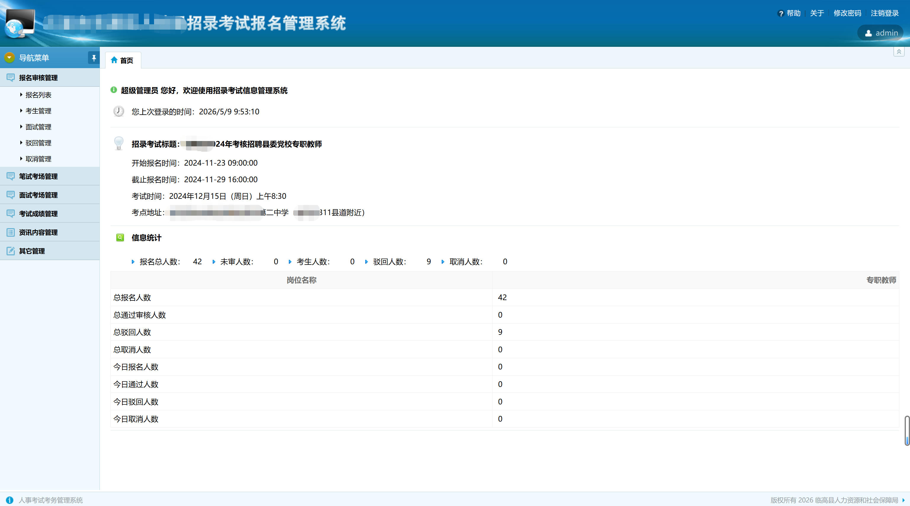Image resolution: width=910 pixels, height=506 pixels.
Task: Click the value 9 in 总驳回人数 row
Action: point(500,332)
